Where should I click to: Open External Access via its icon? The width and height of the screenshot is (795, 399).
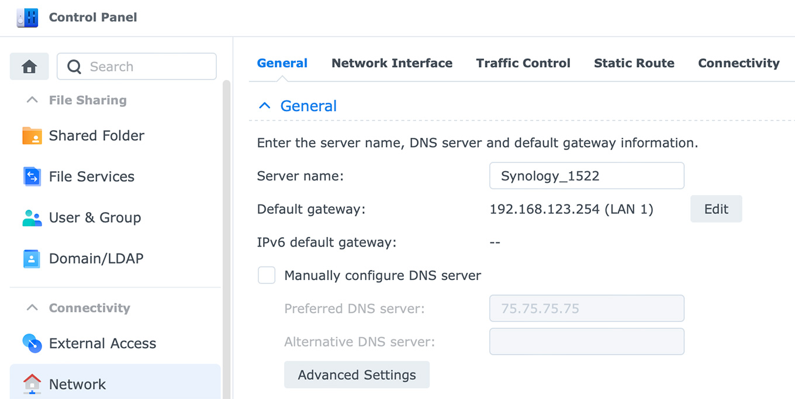32,344
